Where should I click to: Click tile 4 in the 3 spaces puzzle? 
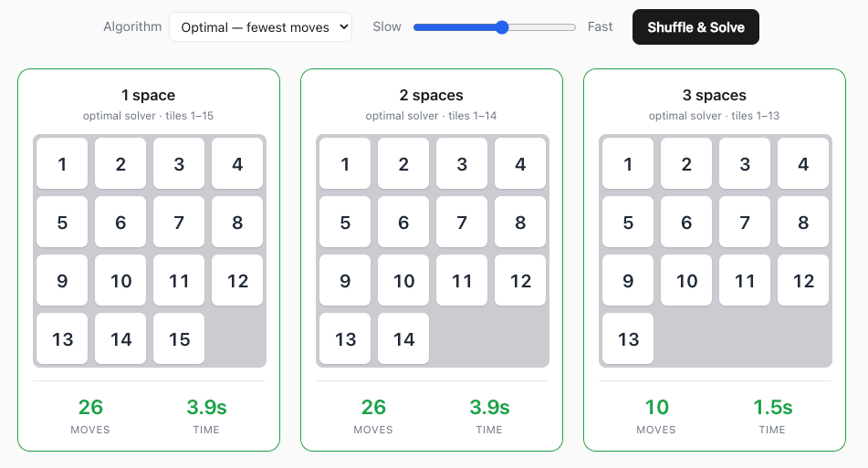[x=803, y=163]
